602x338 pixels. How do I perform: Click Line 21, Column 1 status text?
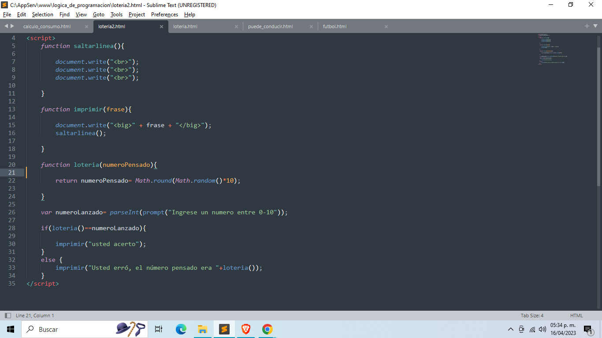[x=35, y=316]
